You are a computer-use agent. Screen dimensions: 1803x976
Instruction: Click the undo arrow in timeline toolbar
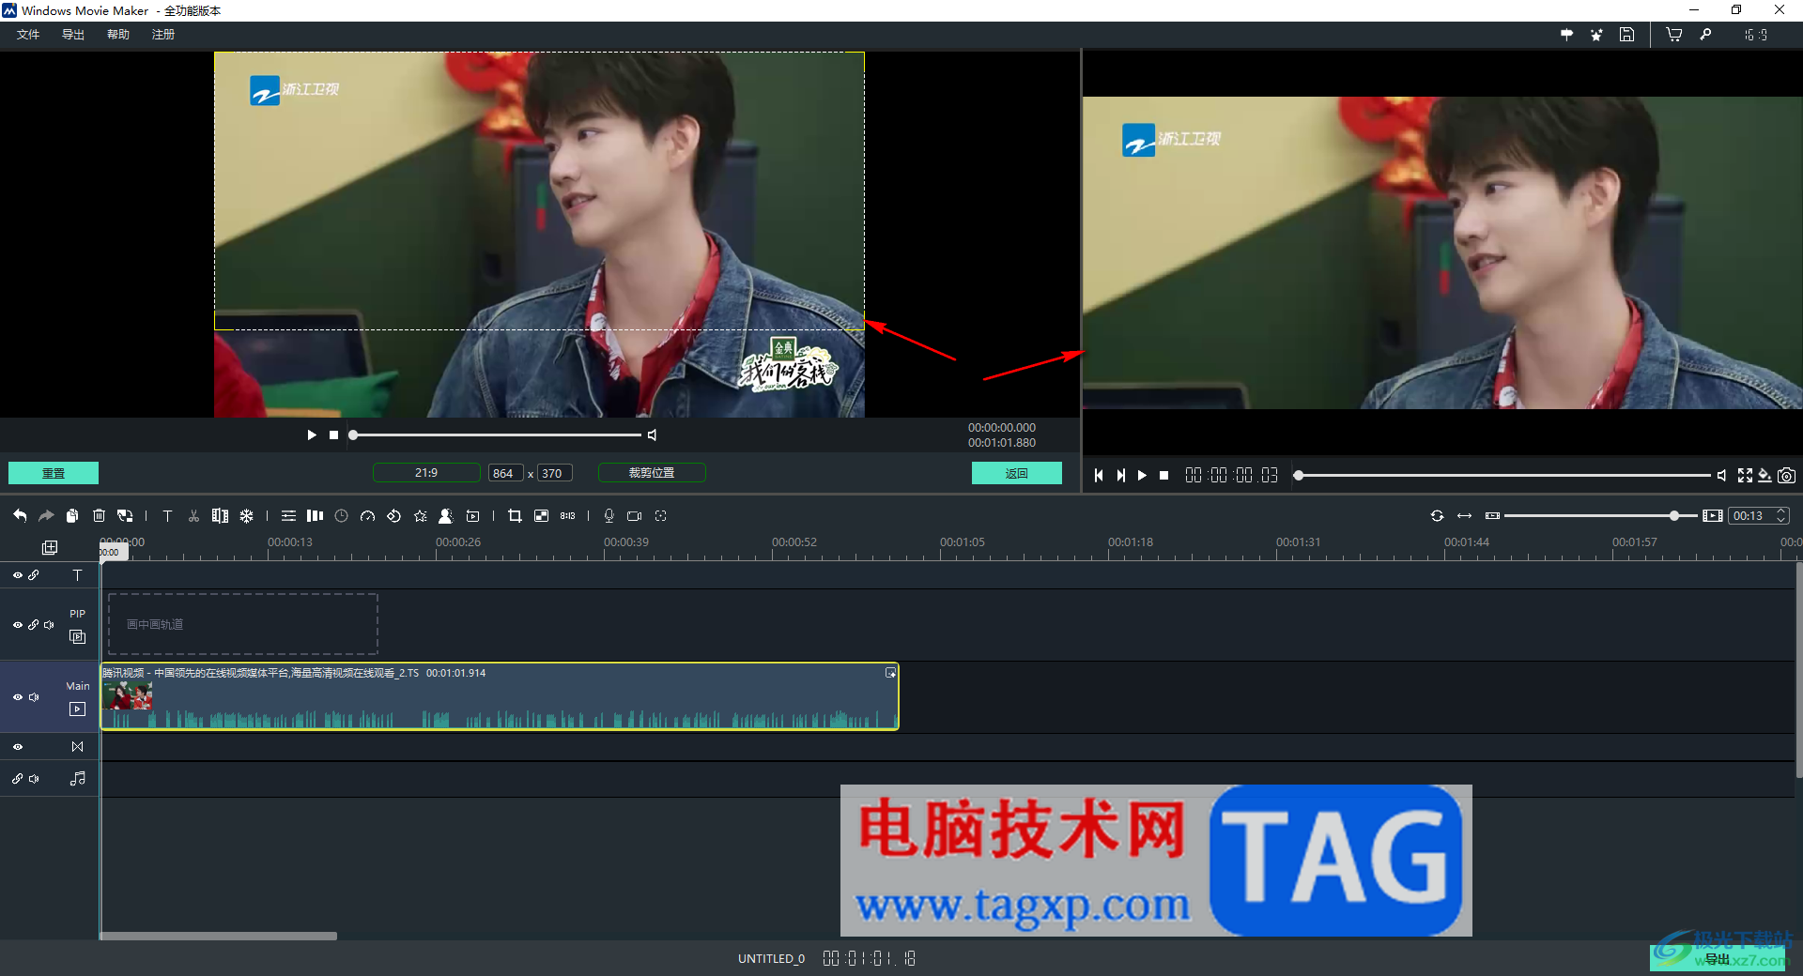click(20, 516)
